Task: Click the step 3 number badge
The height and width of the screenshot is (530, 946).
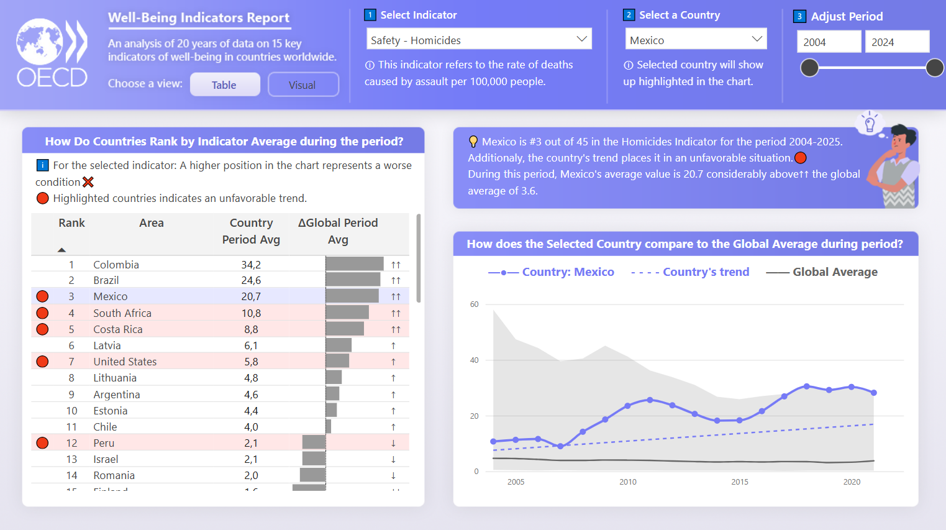Action: pos(800,16)
